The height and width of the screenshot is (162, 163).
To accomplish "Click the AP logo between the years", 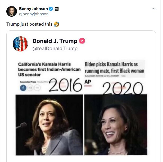I will tap(88, 82).
